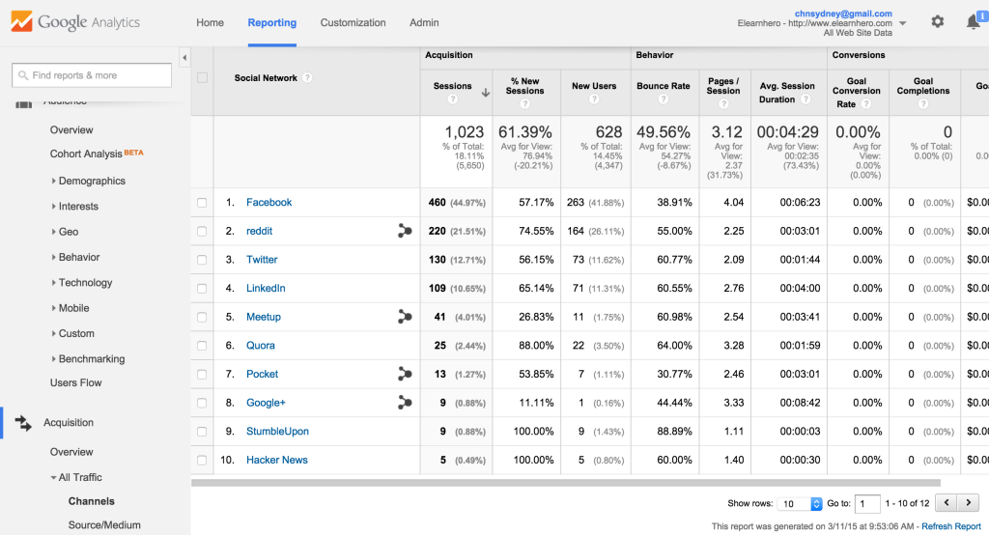Viewport: 989px width, 535px height.
Task: Check the StumbleUpon row checkbox
Action: pos(202,432)
